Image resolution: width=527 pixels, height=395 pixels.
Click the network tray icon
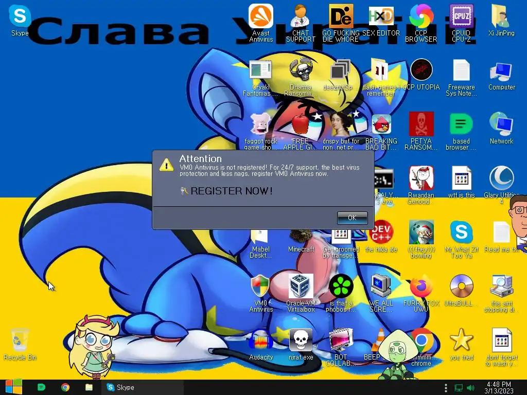pyautogui.click(x=459, y=388)
